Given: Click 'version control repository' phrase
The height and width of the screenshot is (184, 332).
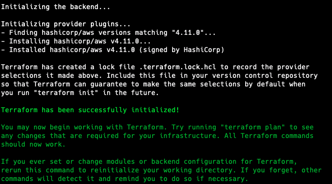Looking at the screenshot, I should [x=265, y=76].
